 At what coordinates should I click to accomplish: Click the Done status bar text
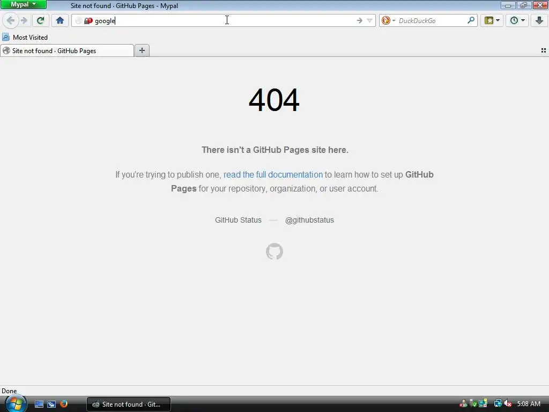click(9, 391)
